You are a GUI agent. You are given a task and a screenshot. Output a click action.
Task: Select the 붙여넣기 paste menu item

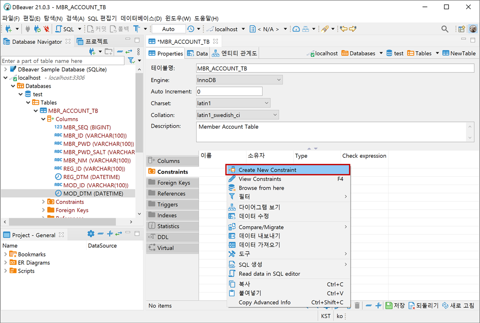pos(288,293)
